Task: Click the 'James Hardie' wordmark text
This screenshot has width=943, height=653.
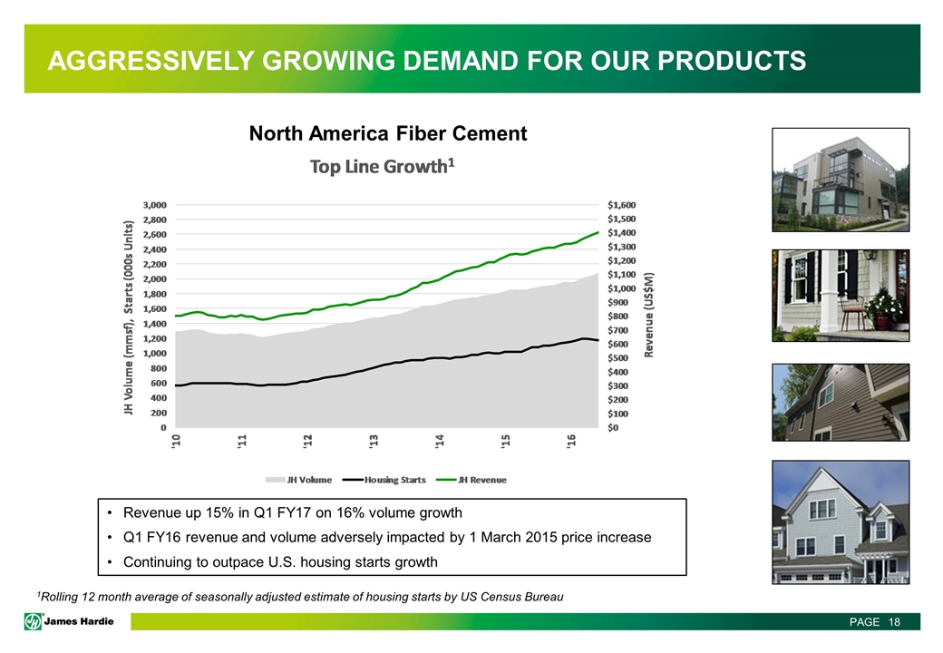Action: click(79, 621)
